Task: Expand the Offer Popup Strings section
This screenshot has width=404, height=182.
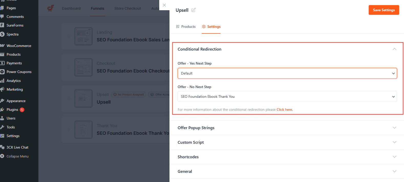Action: 395,128
